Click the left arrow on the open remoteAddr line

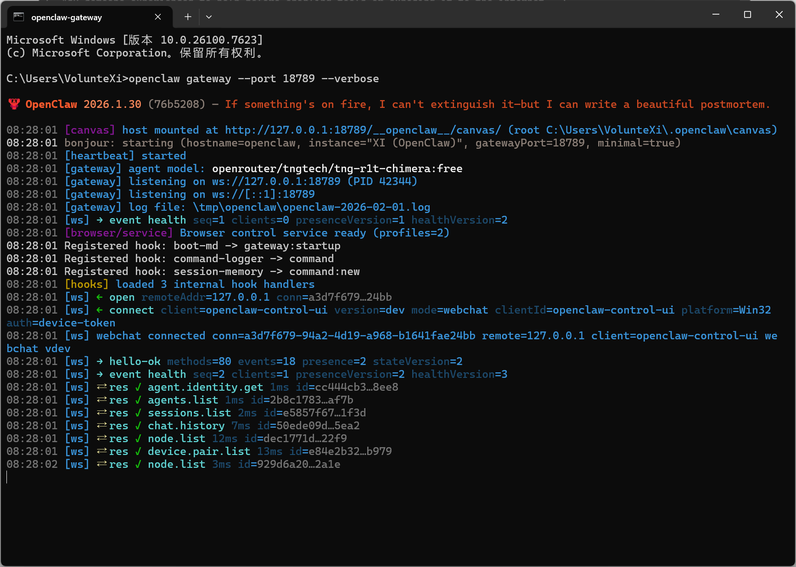(x=100, y=298)
